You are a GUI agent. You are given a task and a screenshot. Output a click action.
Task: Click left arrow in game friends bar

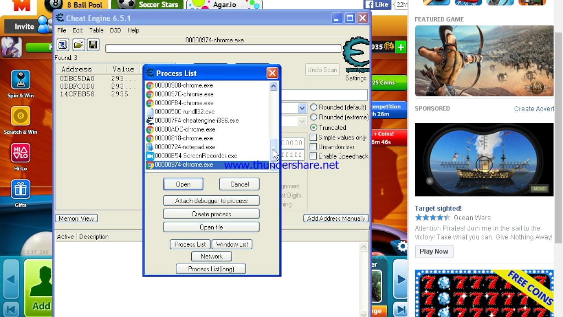click(11, 280)
